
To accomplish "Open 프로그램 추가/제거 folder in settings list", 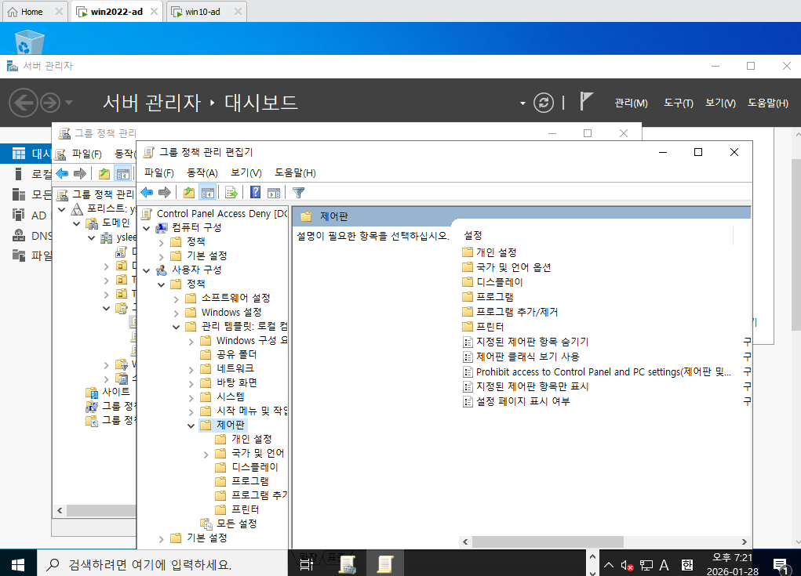I will pos(510,311).
